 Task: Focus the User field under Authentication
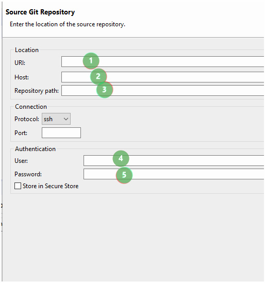point(174,160)
